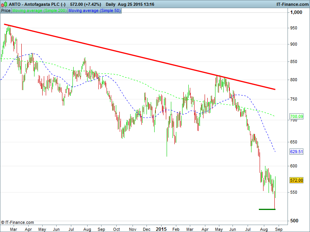Click the Mar label at left of time axis
Image resolution: width=310 pixels, height=232 pixels.
click(x=13, y=229)
